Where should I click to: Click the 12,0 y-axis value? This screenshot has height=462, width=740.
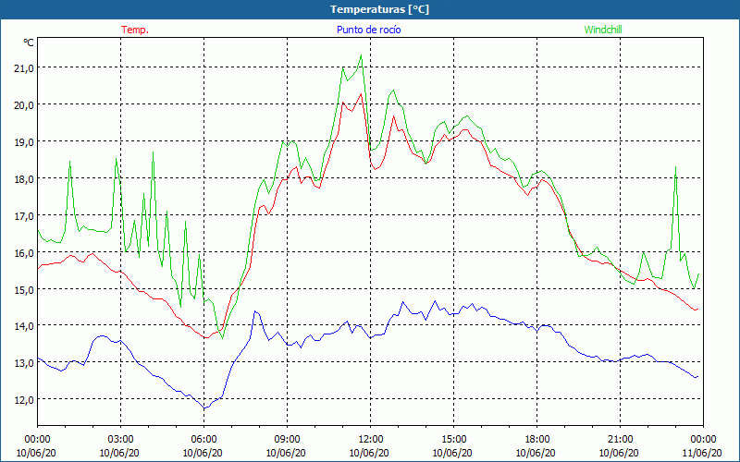(x=24, y=400)
